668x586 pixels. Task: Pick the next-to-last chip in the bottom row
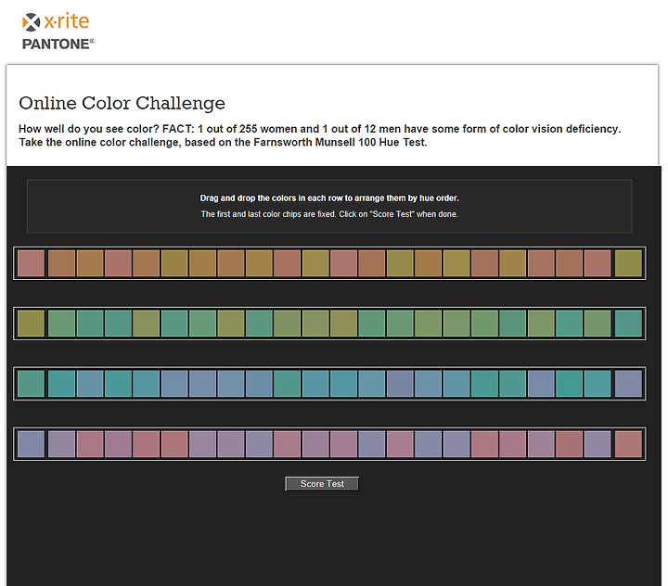(597, 444)
